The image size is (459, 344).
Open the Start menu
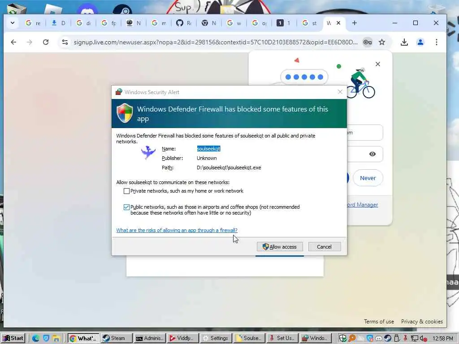(x=13, y=338)
